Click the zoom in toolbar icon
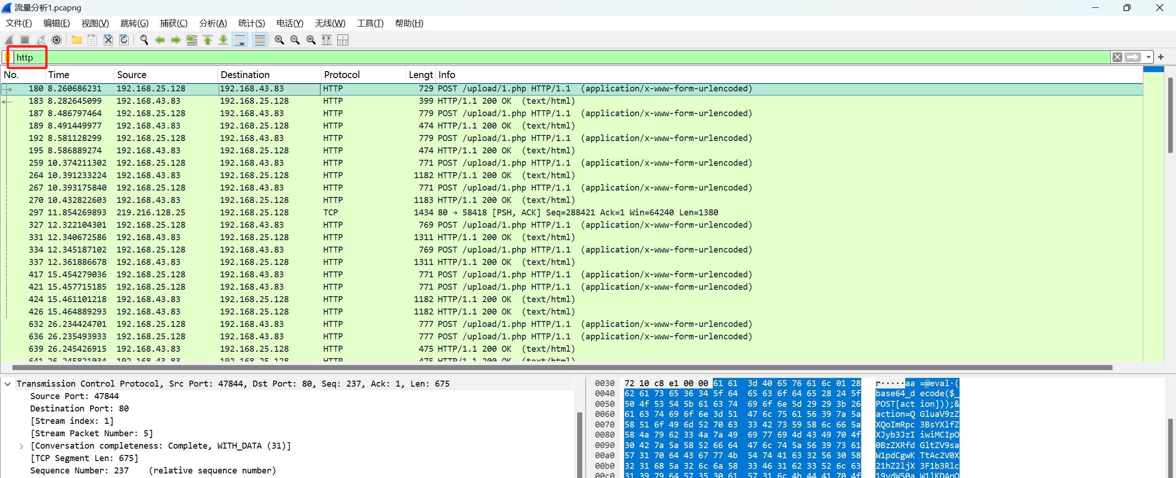Viewport: 1176px width, 478px height. pos(279,40)
